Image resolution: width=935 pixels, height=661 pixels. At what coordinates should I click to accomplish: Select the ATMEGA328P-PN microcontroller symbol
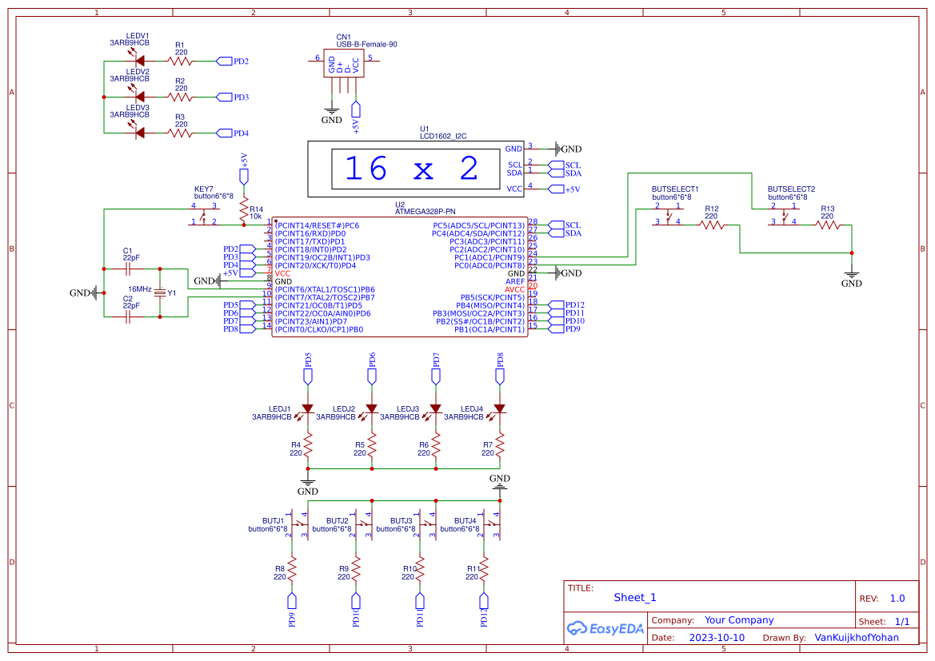[400, 276]
